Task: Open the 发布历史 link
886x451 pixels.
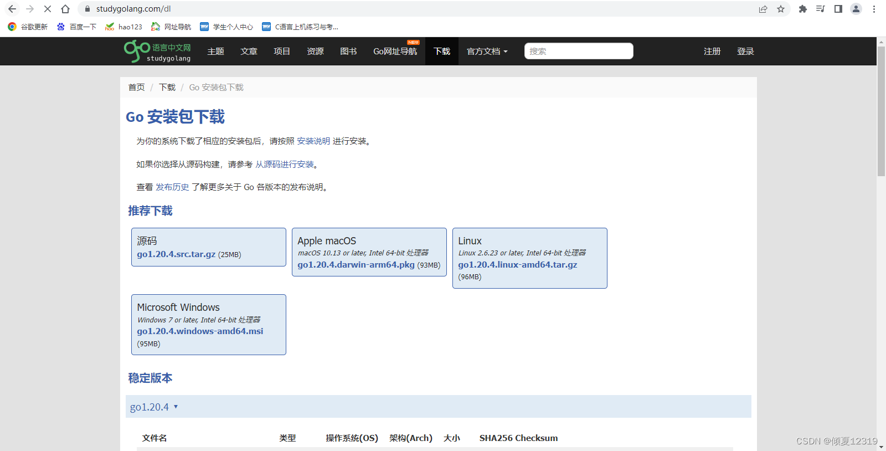Action: (172, 187)
